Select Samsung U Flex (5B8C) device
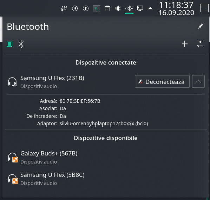Image resolution: width=210 pixels, height=200 pixels. click(x=106, y=179)
